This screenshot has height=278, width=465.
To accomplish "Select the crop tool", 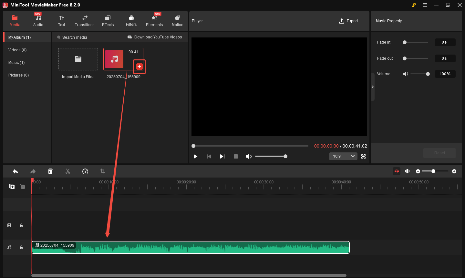I will (103, 171).
